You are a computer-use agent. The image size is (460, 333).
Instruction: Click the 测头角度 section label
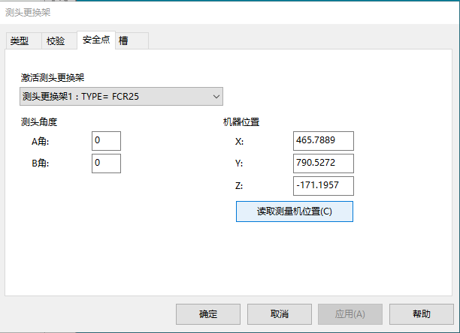coord(41,122)
